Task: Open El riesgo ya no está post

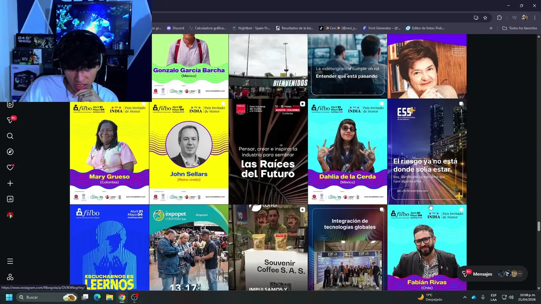Action: point(427,152)
